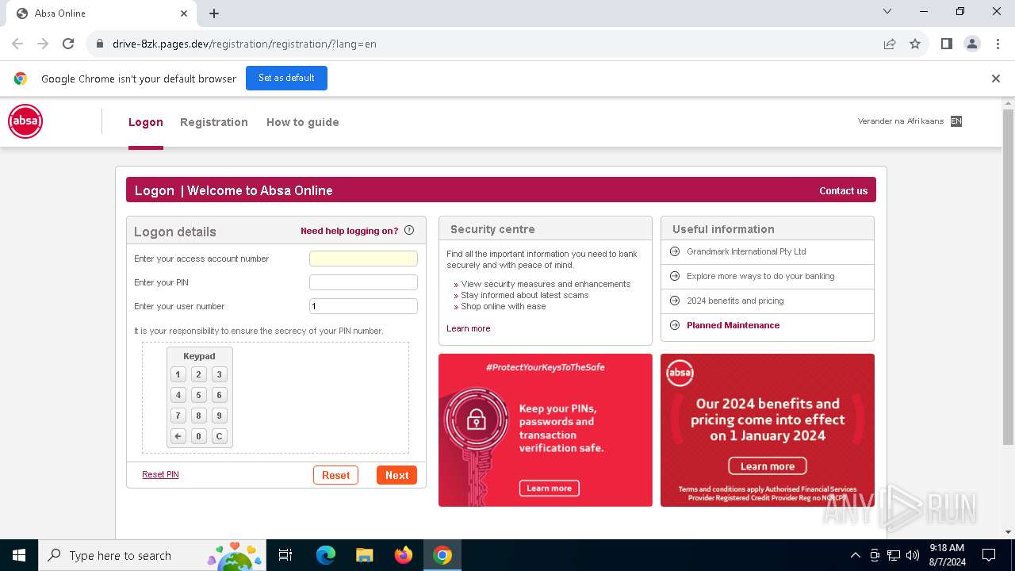1015x571 pixels.
Task: Focus the PIN input field
Action: click(363, 282)
